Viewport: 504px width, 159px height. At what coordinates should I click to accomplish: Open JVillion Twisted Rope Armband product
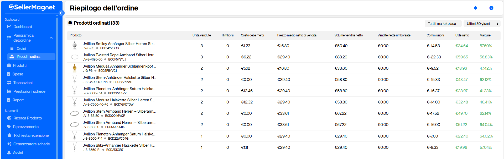click(x=119, y=55)
